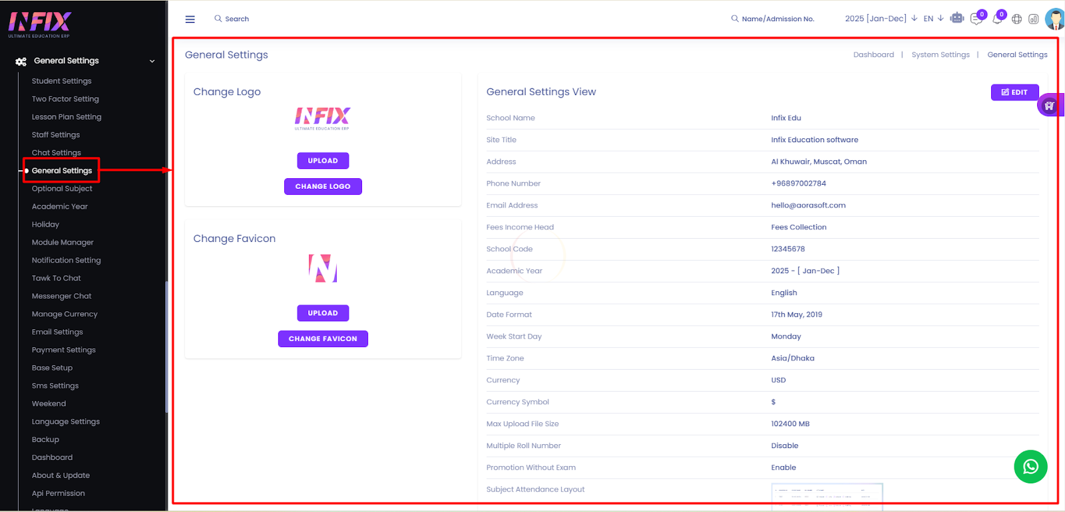Focus the top Search input field
The height and width of the screenshot is (512, 1065).
(x=237, y=19)
